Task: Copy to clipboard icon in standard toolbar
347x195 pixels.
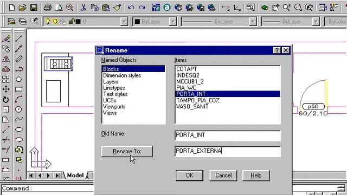Action: [95, 8]
